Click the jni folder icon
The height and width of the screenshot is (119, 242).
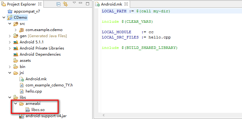[16, 73]
